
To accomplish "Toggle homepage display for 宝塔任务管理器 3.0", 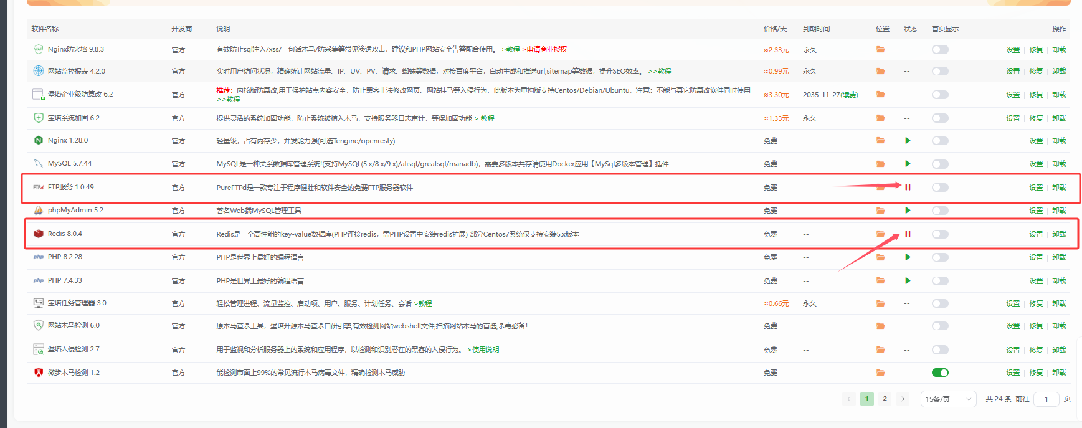I will click(x=940, y=303).
